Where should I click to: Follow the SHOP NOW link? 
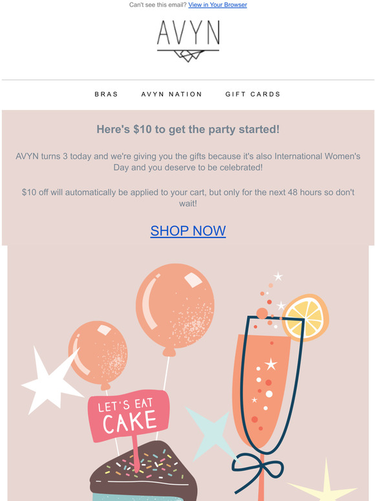(188, 230)
